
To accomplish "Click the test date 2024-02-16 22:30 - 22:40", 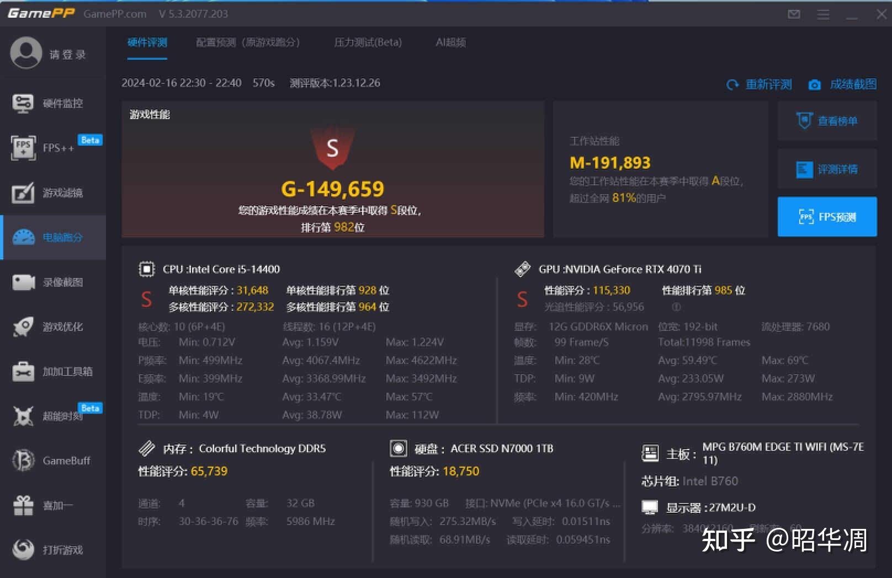I will [x=182, y=83].
